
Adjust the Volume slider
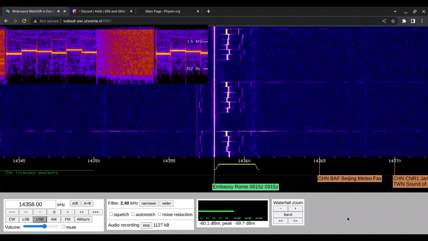[41, 227]
